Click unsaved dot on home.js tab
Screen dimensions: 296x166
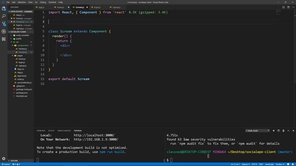click(68, 7)
